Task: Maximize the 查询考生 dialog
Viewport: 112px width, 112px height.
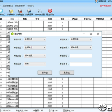Action: point(91,34)
